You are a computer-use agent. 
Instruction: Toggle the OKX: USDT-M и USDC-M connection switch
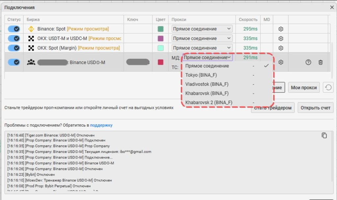tap(14, 38)
